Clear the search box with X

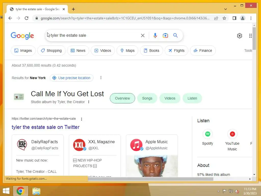pyautogui.click(x=143, y=35)
